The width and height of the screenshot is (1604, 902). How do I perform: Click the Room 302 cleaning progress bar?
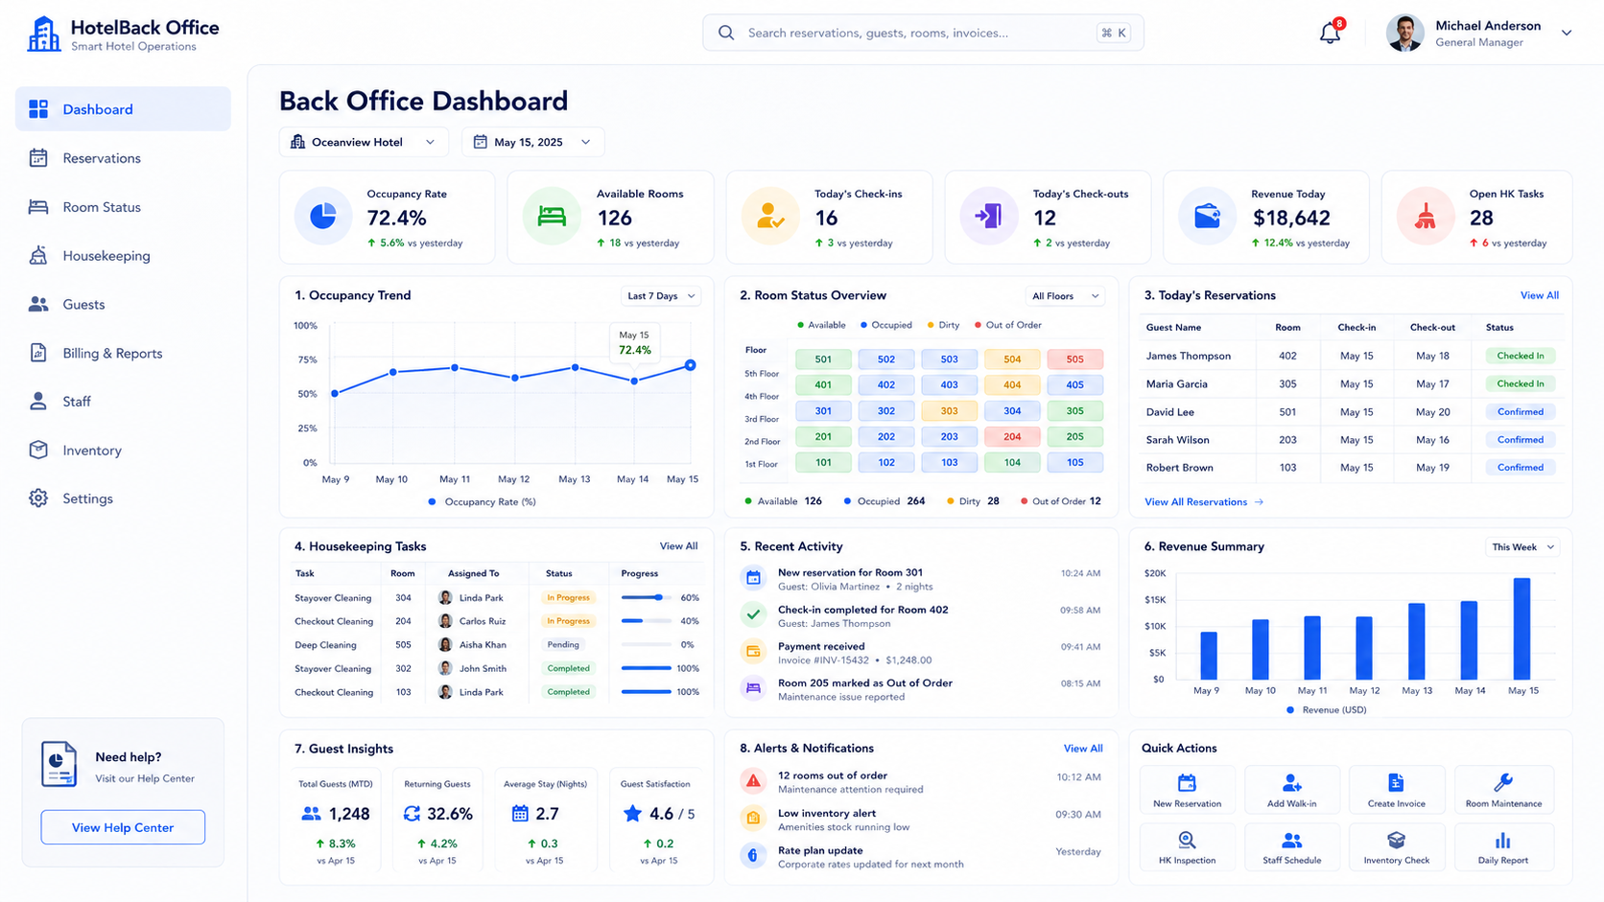(x=646, y=668)
